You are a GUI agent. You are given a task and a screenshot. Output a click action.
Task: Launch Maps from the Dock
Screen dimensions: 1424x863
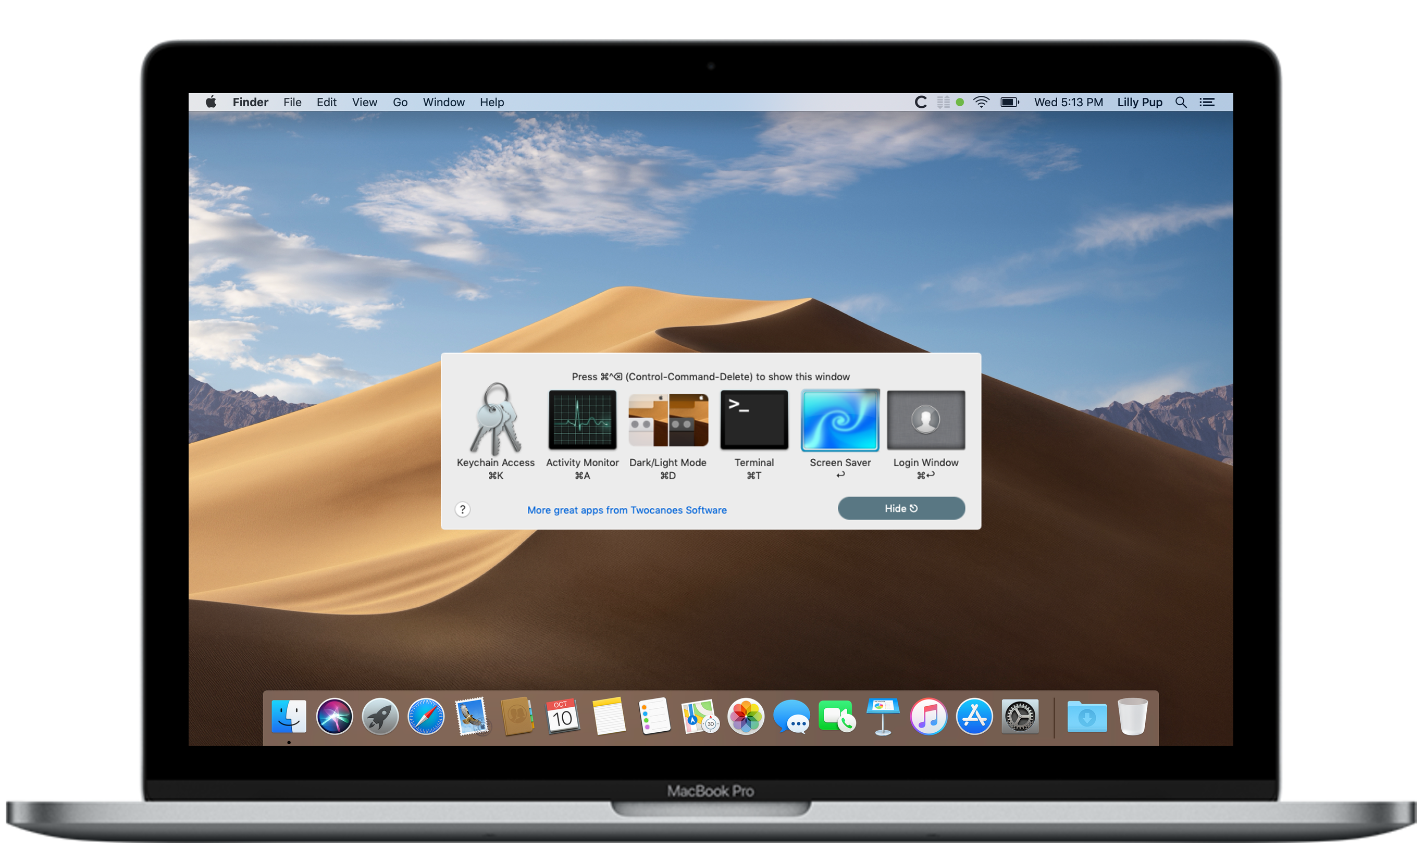[700, 716]
